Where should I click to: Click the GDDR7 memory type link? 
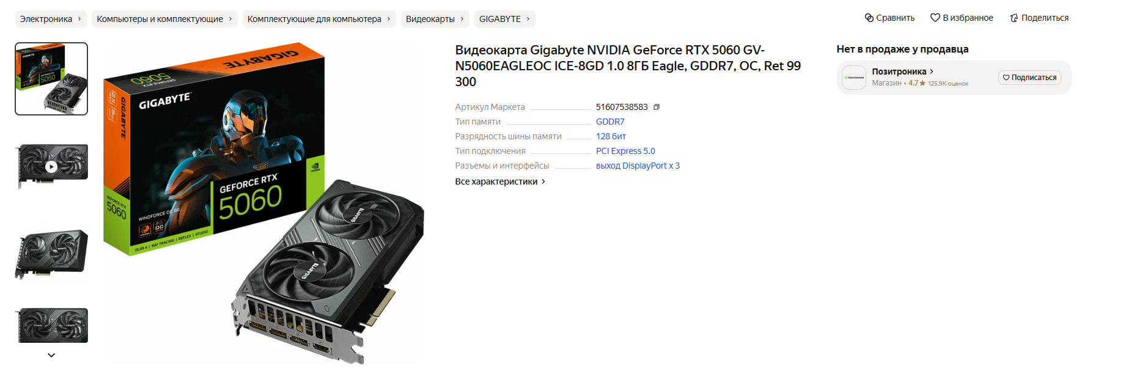tap(610, 122)
